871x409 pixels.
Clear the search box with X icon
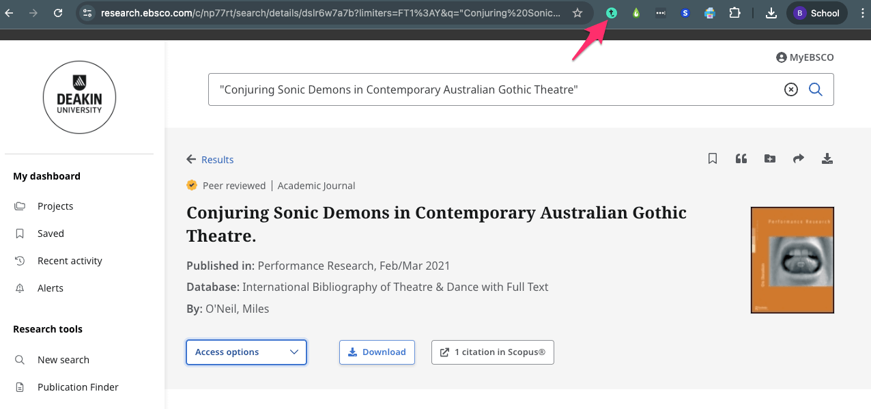pyautogui.click(x=790, y=89)
